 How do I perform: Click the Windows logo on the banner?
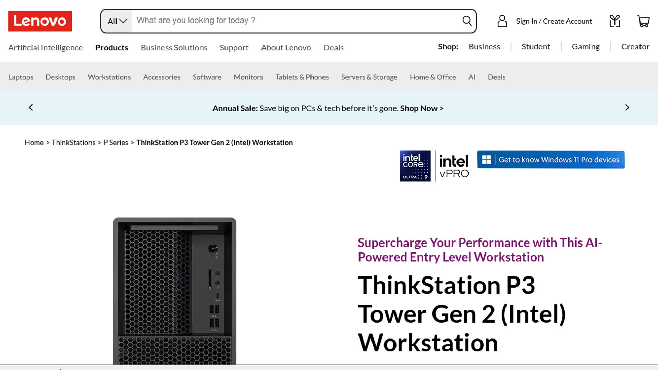[x=486, y=160]
